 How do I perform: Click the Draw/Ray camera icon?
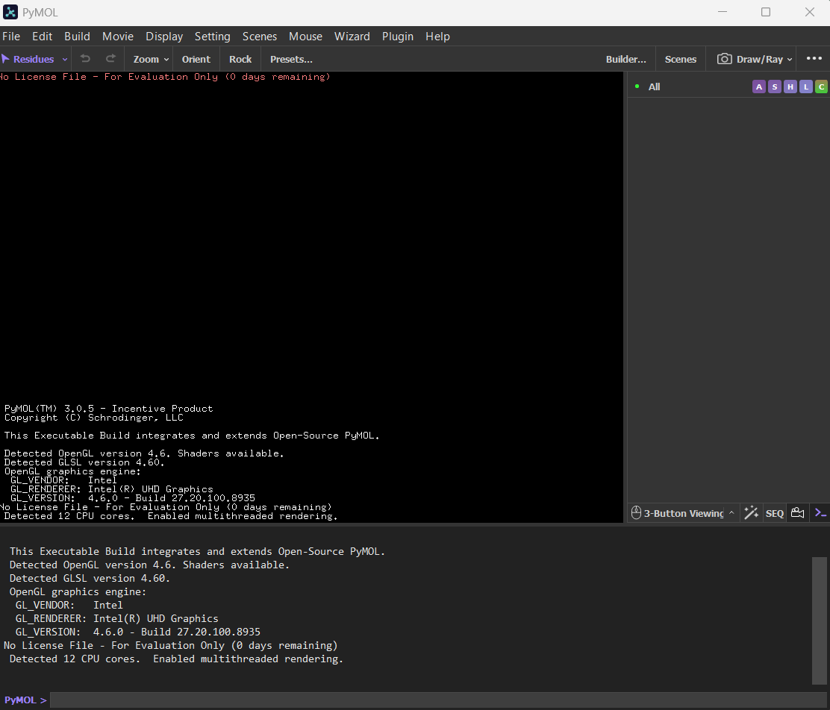coord(724,59)
